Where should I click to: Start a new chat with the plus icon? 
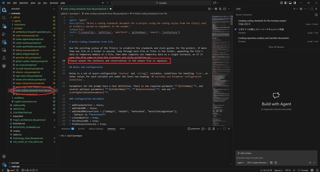point(294,9)
